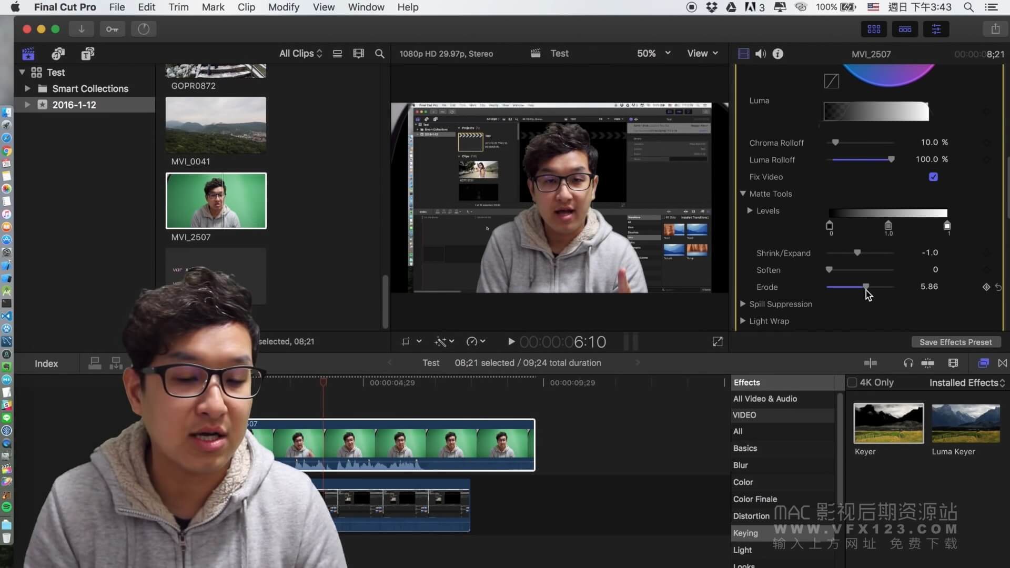This screenshot has width=1010, height=568.
Task: Open Titles and Generators sidebar
Action: pos(88,54)
